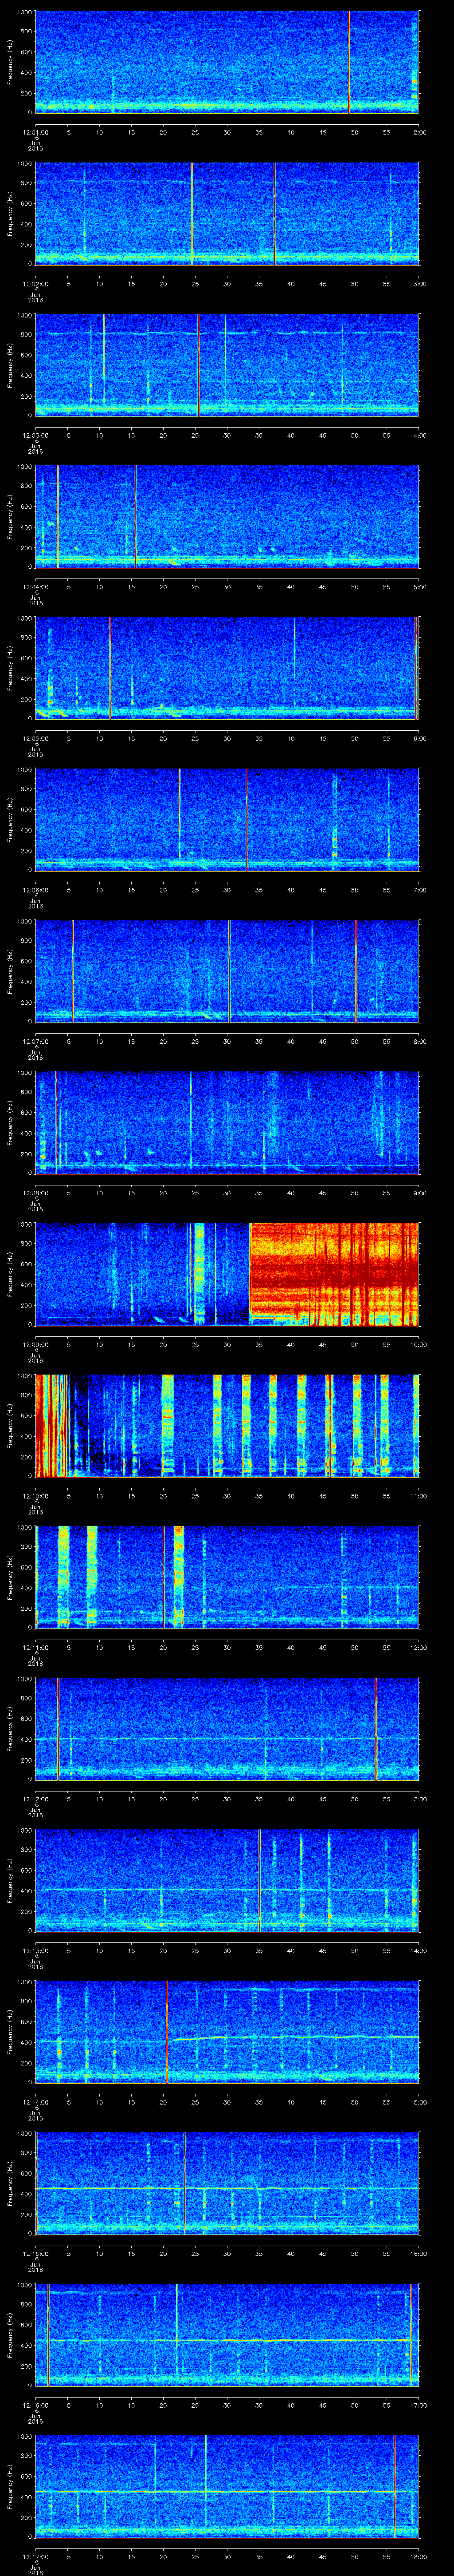Click the '18:00' end time label
Image resolution: width=454 pixels, height=2576 pixels.
coord(418,2556)
